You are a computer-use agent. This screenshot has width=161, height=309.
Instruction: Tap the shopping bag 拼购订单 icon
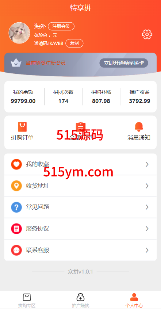22,127
